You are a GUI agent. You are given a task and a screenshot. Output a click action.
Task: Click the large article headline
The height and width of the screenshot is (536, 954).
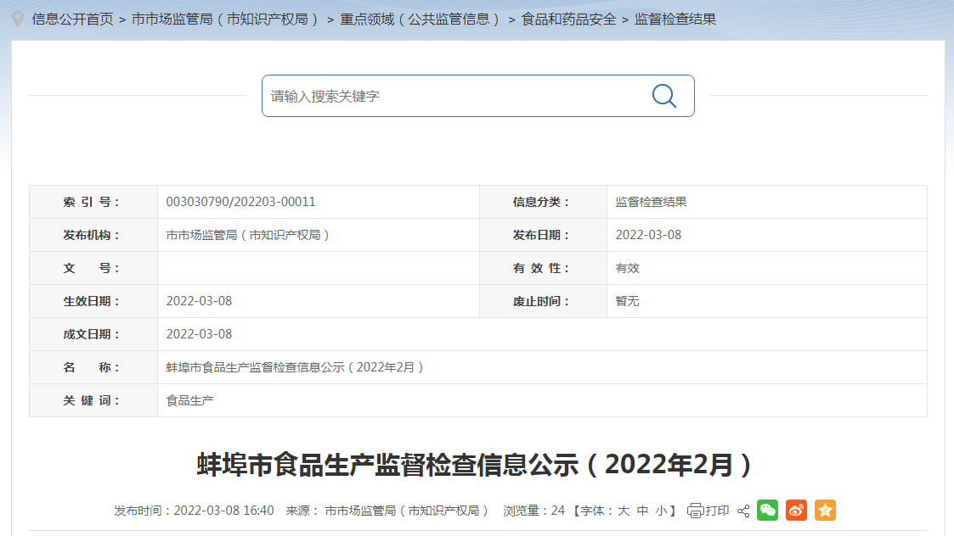click(475, 465)
